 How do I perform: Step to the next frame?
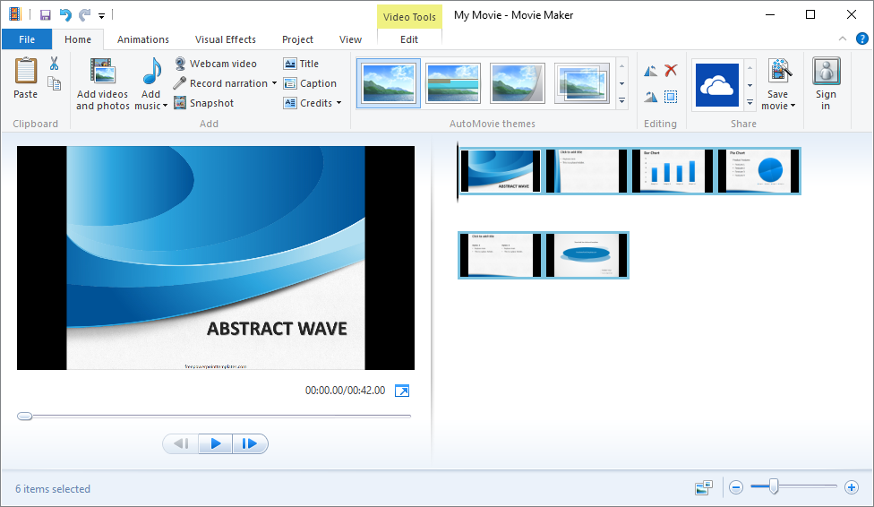point(250,444)
